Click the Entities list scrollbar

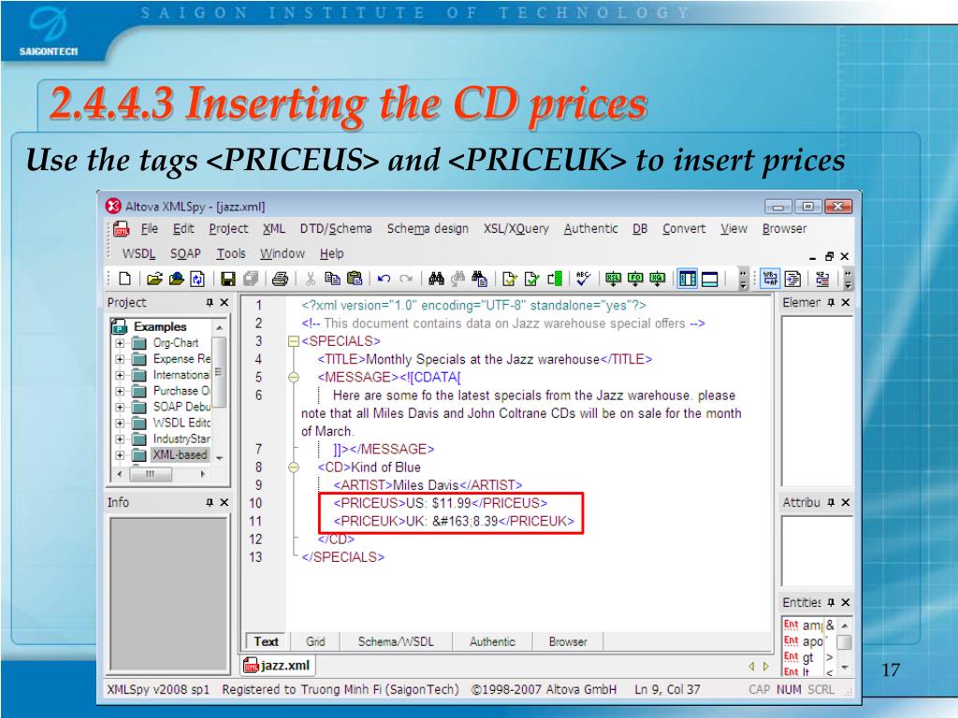(x=844, y=647)
